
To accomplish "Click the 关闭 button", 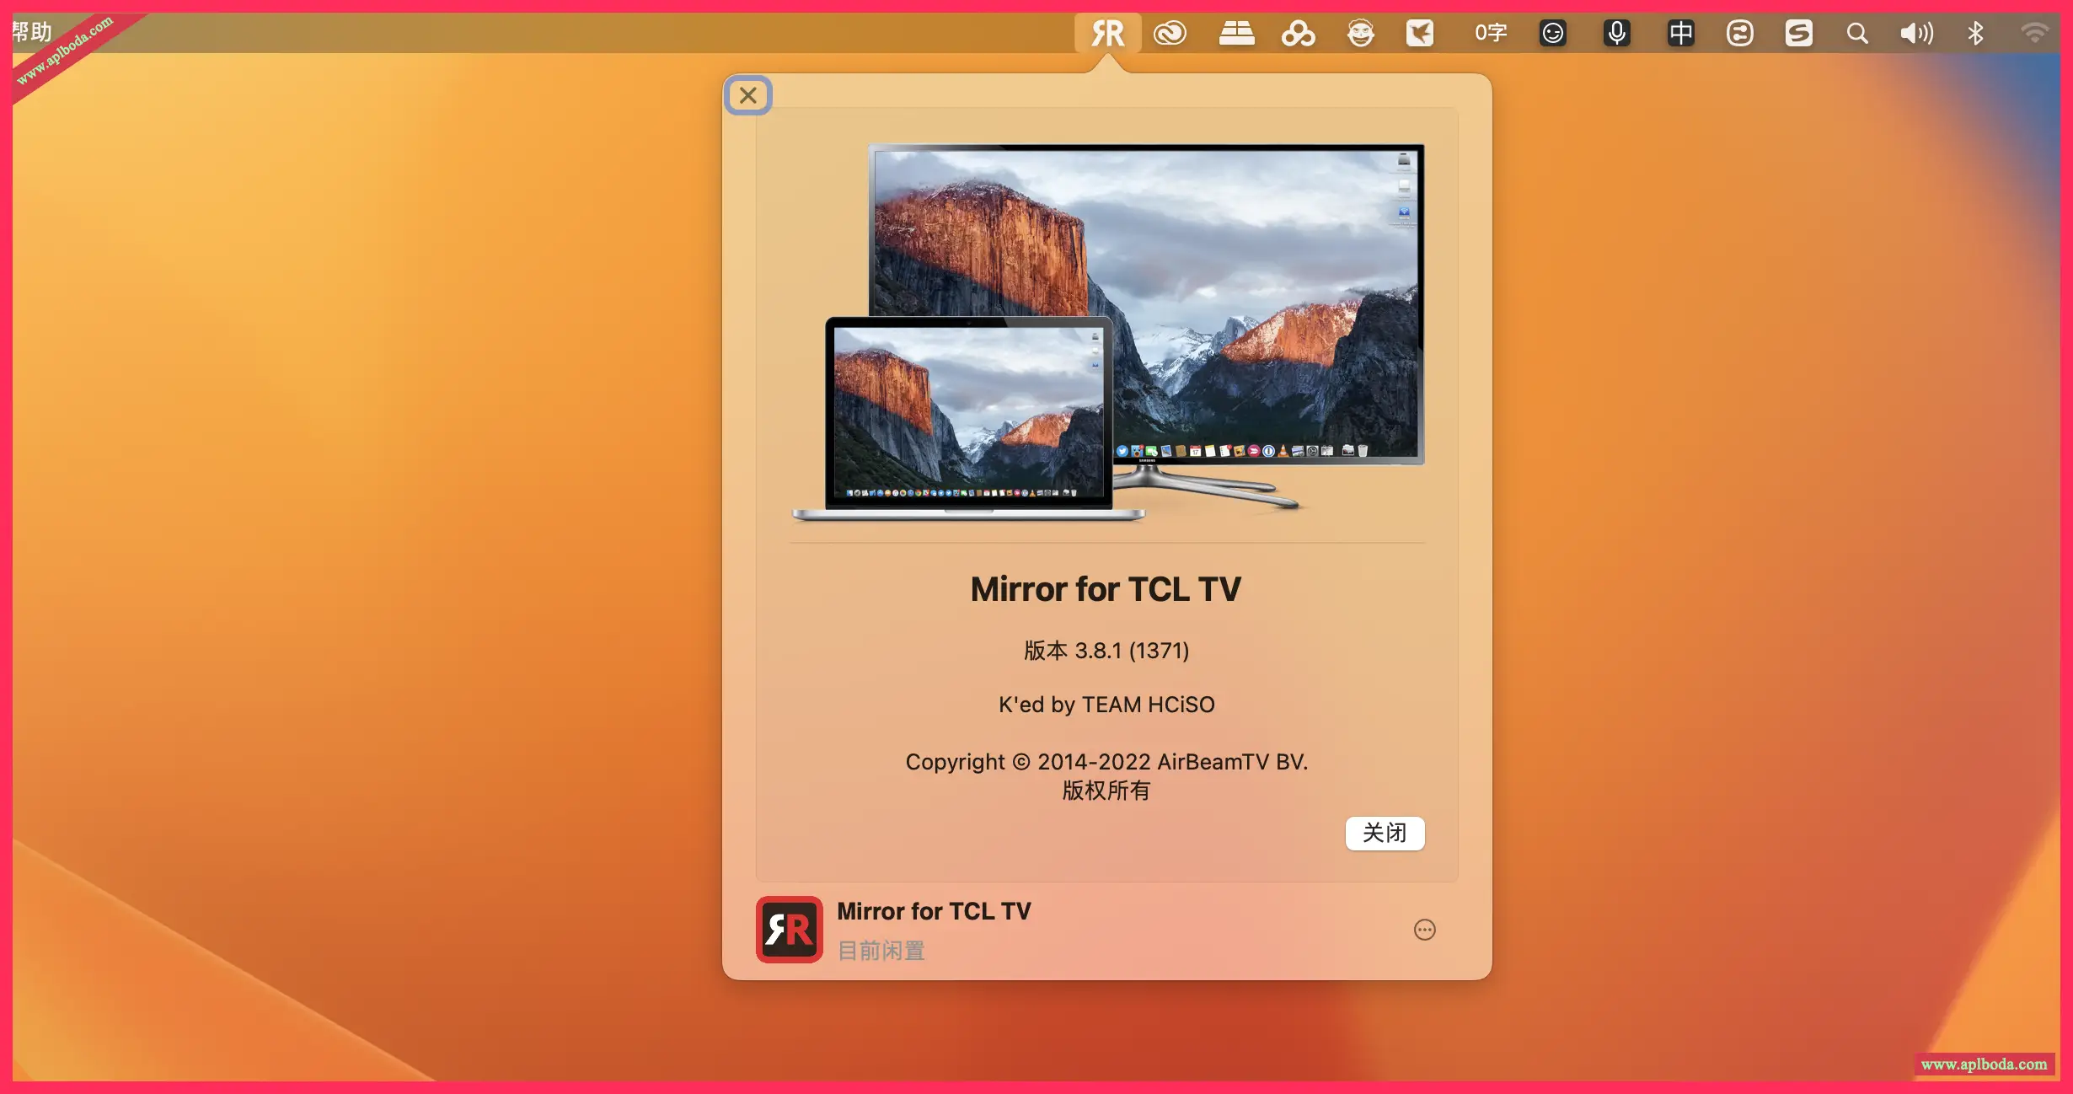I will (x=1385, y=833).
